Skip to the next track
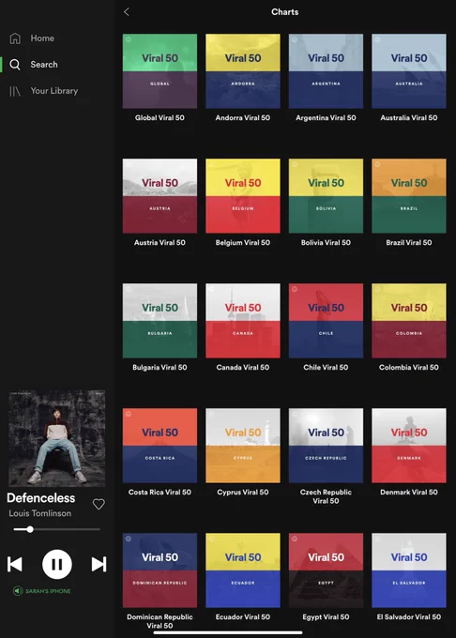The image size is (456, 638). click(99, 565)
